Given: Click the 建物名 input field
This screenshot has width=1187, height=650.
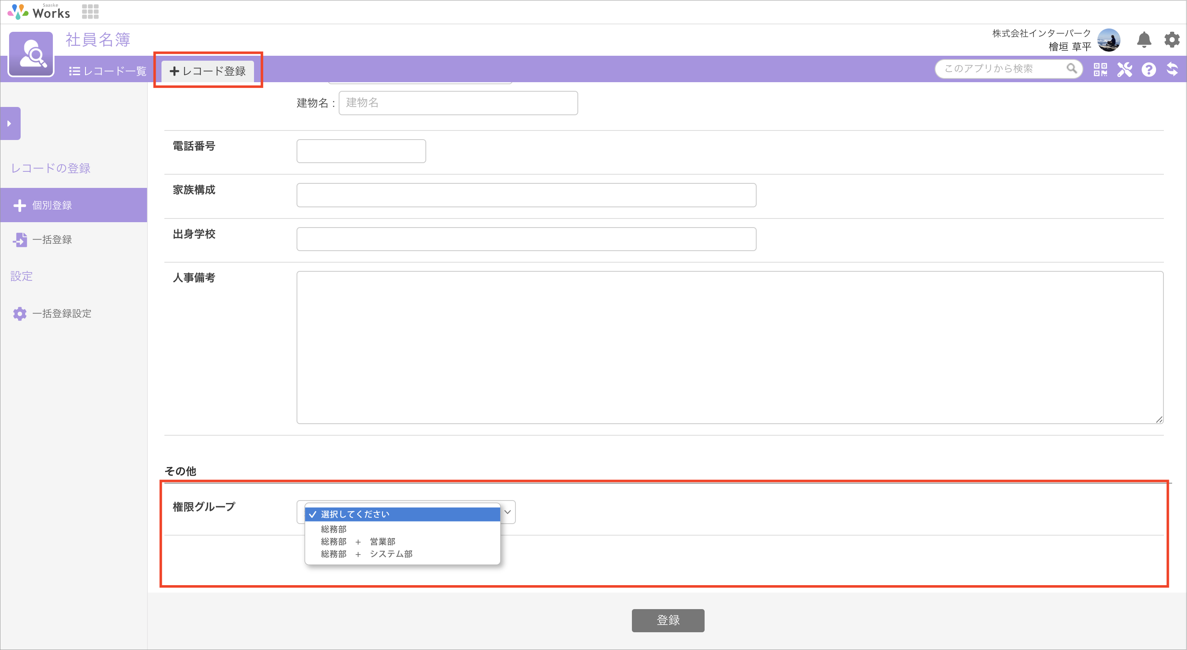Looking at the screenshot, I should [458, 103].
